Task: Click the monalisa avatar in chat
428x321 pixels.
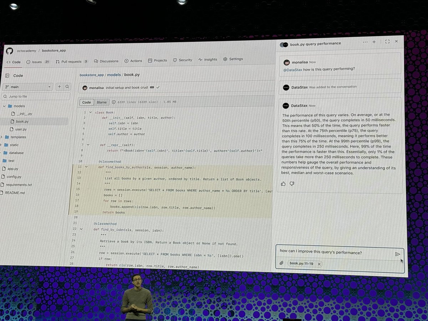Action: pyautogui.click(x=286, y=62)
